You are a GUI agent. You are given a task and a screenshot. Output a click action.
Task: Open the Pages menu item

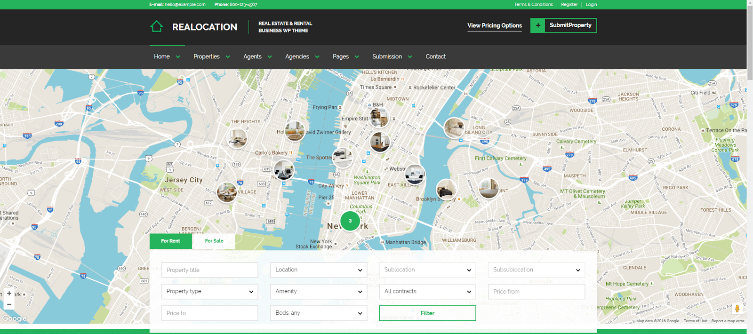coord(341,56)
